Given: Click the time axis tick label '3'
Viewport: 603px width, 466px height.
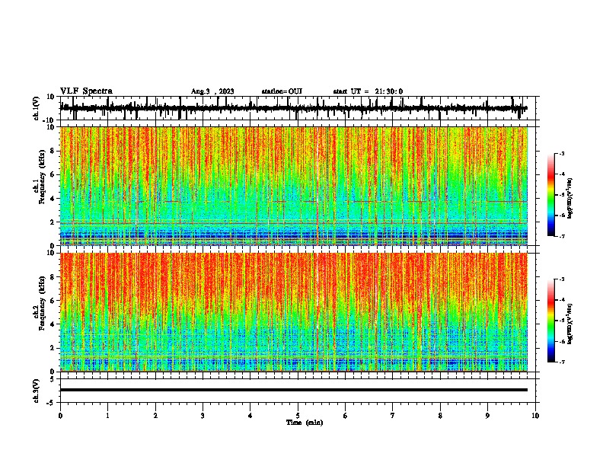Looking at the screenshot, I should (203, 415).
